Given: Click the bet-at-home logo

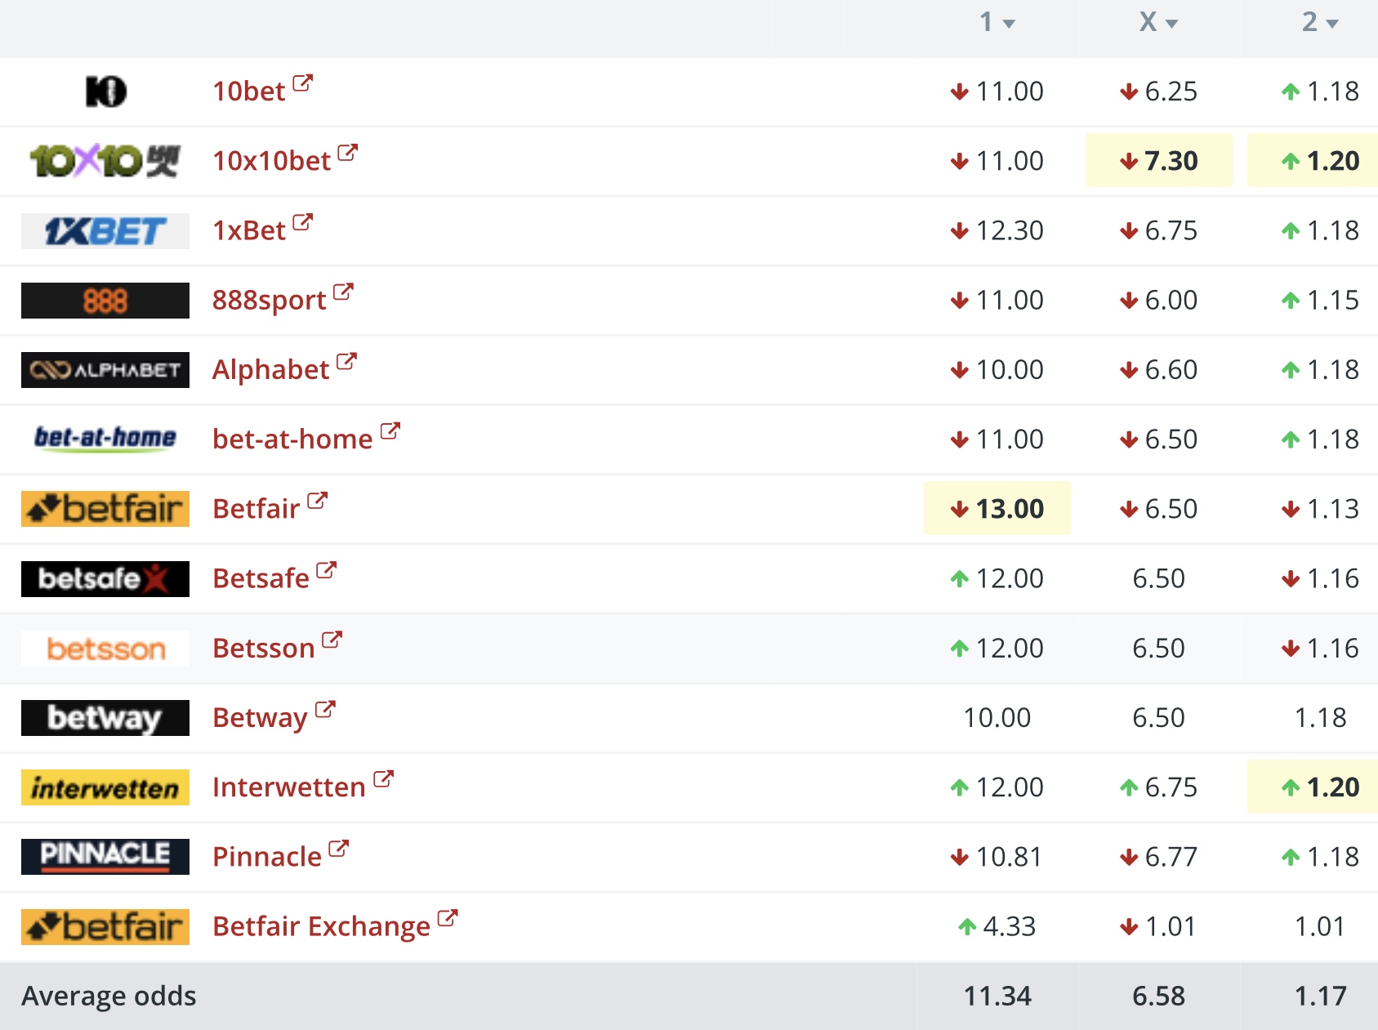Looking at the screenshot, I should click(x=105, y=439).
